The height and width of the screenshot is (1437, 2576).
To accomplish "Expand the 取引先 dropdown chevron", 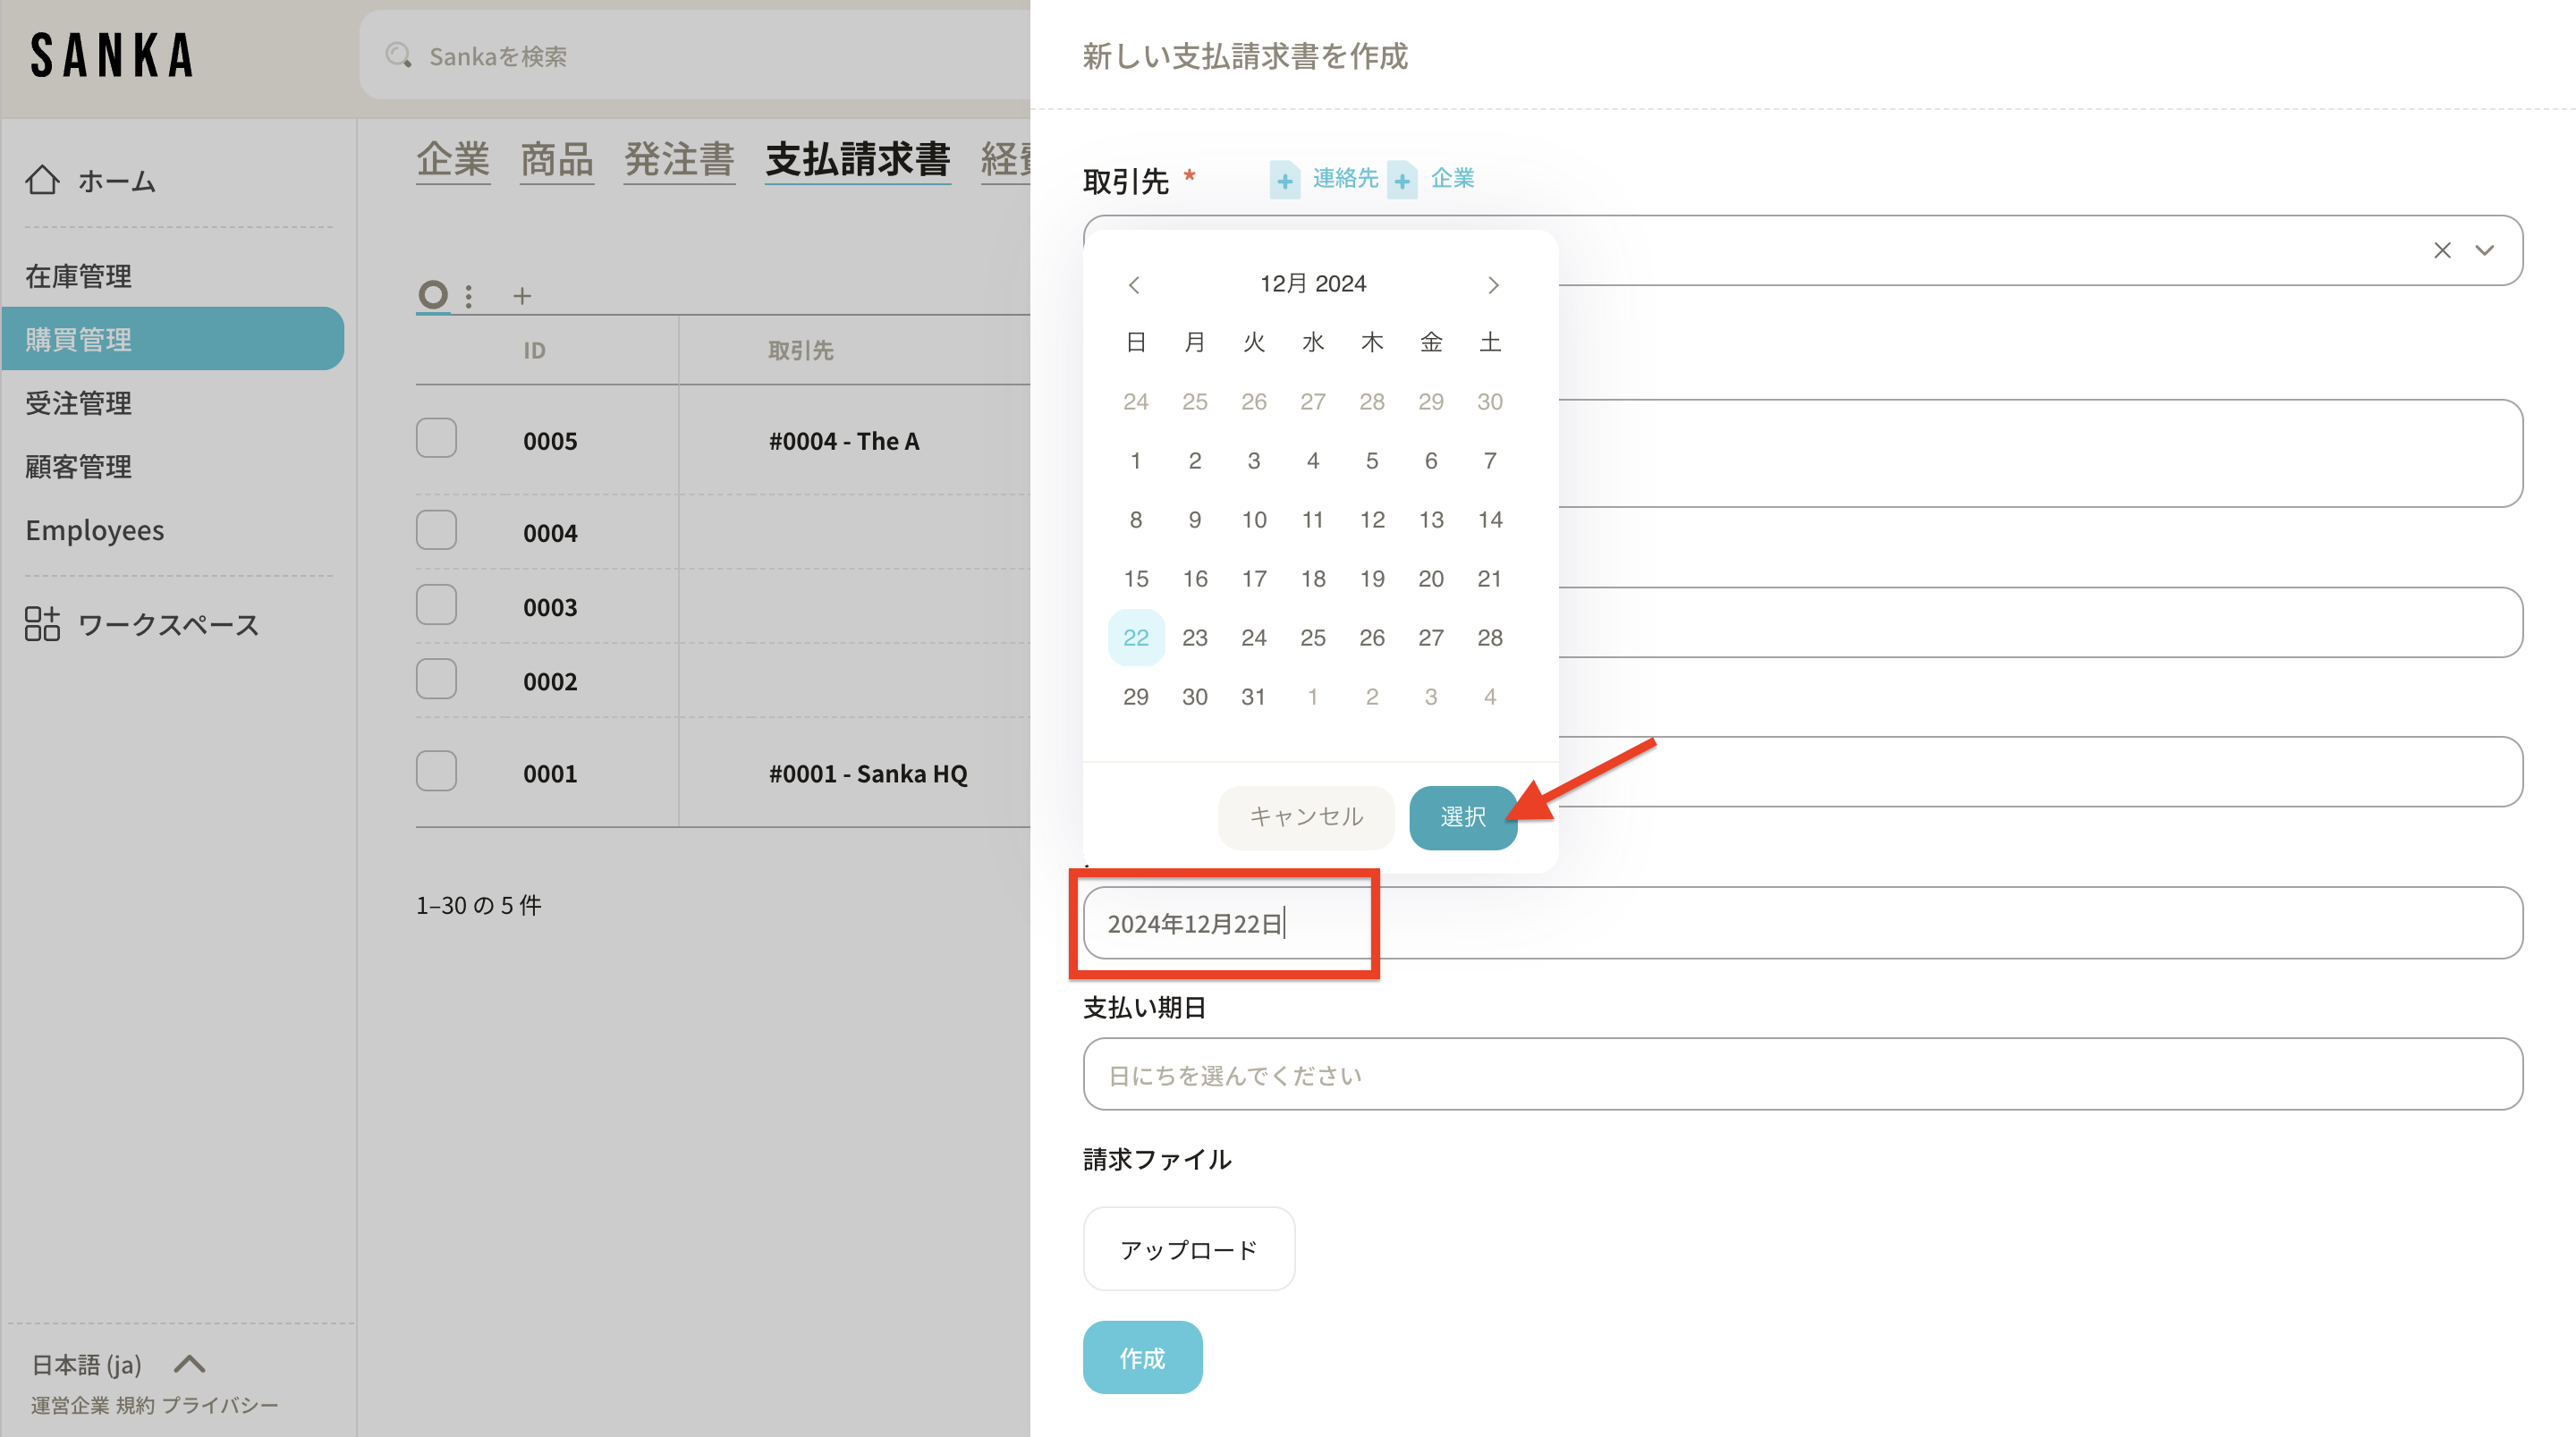I will 2485,250.
